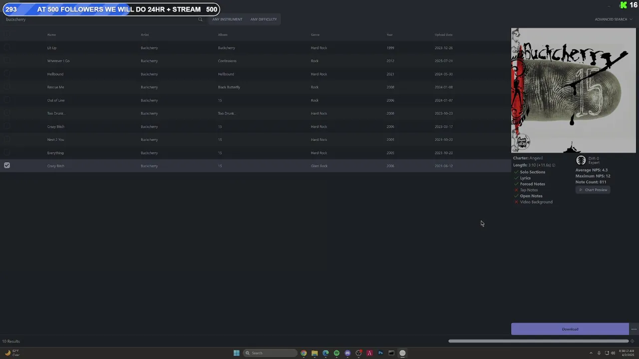Open the clock and date flyout

(627, 353)
